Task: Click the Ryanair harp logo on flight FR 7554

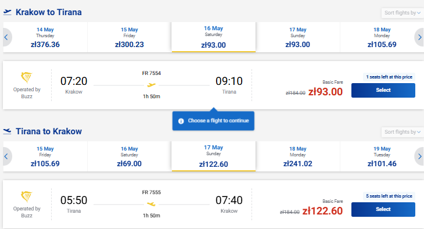Action: [x=27, y=78]
